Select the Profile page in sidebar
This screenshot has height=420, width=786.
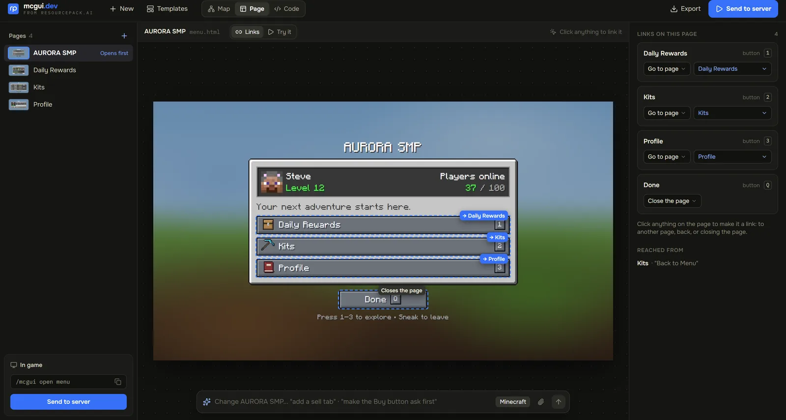pyautogui.click(x=68, y=105)
